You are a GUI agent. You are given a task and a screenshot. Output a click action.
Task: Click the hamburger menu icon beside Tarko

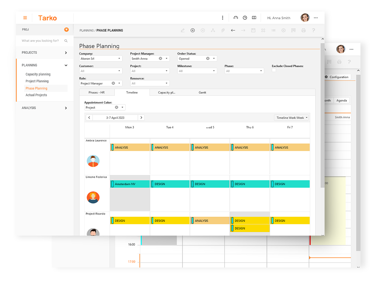[x=25, y=18]
